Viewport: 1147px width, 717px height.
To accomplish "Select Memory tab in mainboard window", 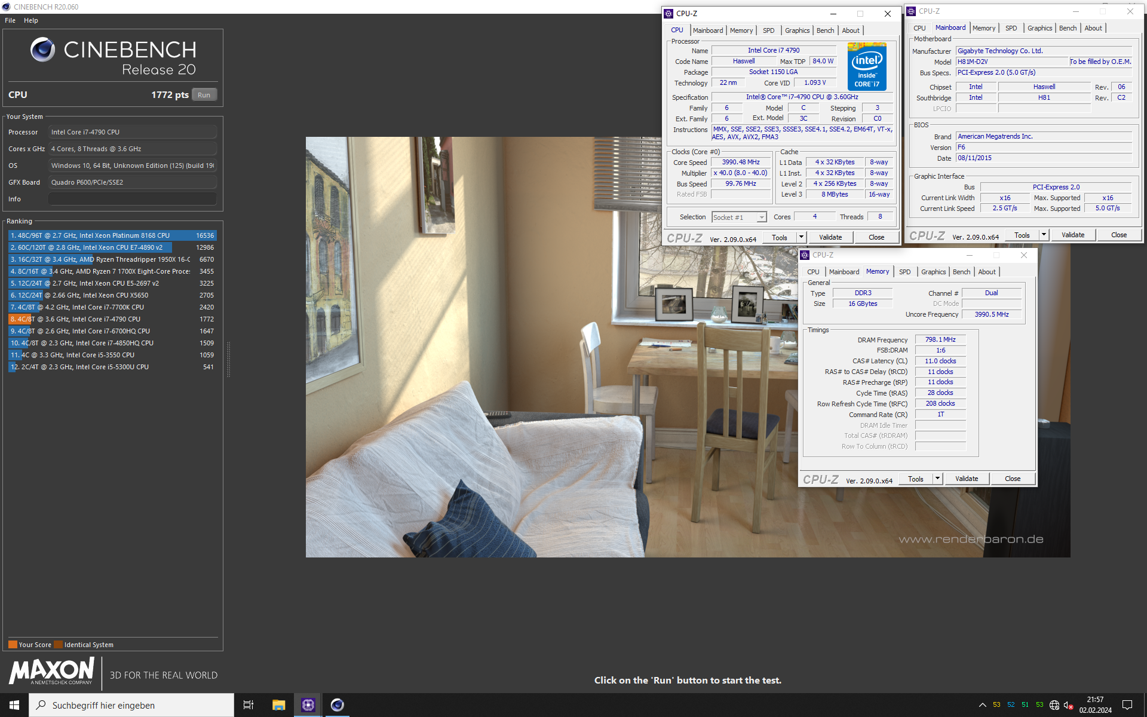I will point(984,28).
